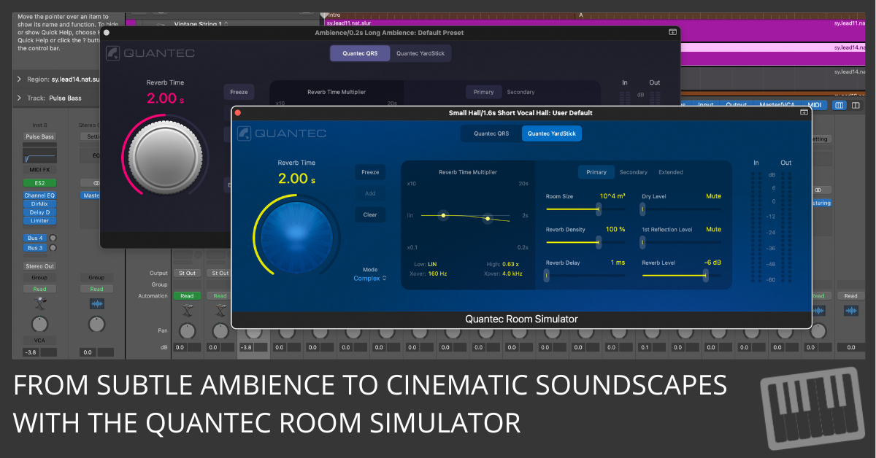Click the low crossover point on the multiplier curve
Viewport: 876px width, 458px height.
pos(442,214)
